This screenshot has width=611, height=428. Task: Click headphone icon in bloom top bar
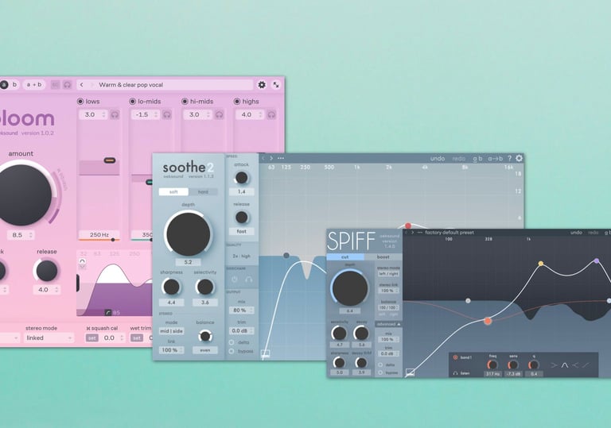tap(67, 84)
